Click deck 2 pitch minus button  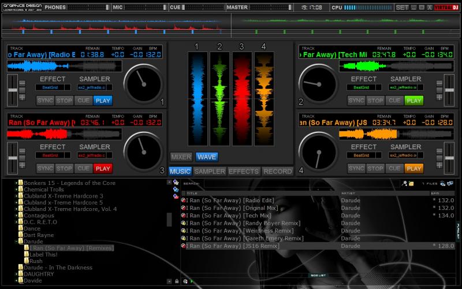point(439,83)
